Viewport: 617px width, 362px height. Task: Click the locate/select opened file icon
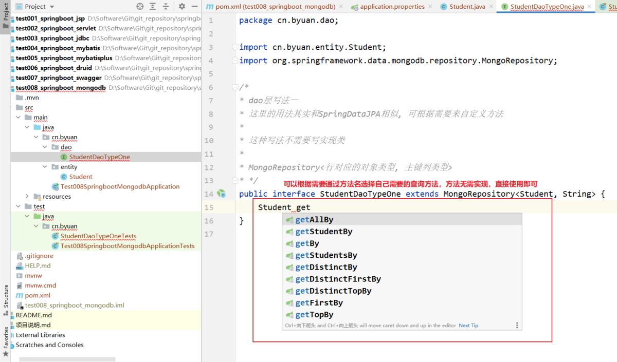tap(140, 7)
